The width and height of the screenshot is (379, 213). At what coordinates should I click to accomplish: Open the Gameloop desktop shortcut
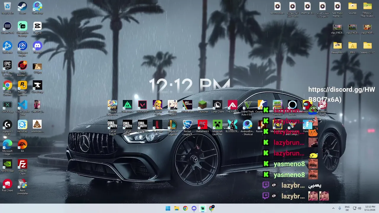pyautogui.click(x=37, y=8)
